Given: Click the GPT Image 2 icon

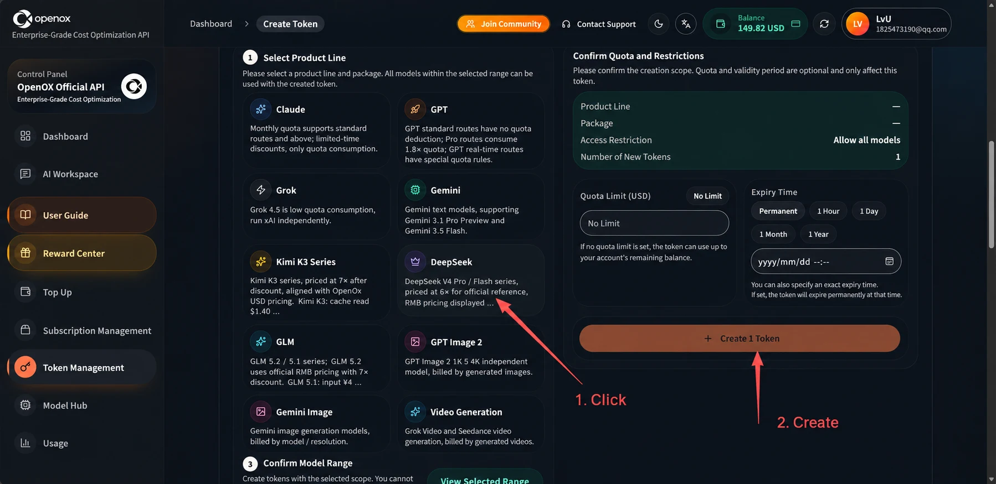Looking at the screenshot, I should click(x=415, y=342).
